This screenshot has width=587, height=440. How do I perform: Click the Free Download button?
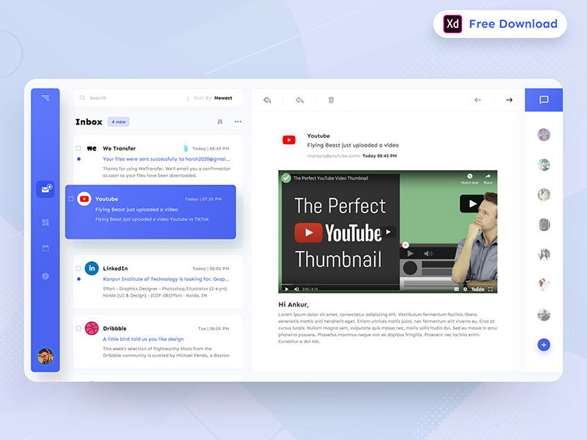(500, 23)
